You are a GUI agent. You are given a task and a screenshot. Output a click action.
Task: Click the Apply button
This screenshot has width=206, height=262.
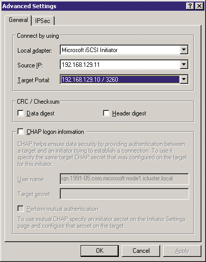coord(182,251)
